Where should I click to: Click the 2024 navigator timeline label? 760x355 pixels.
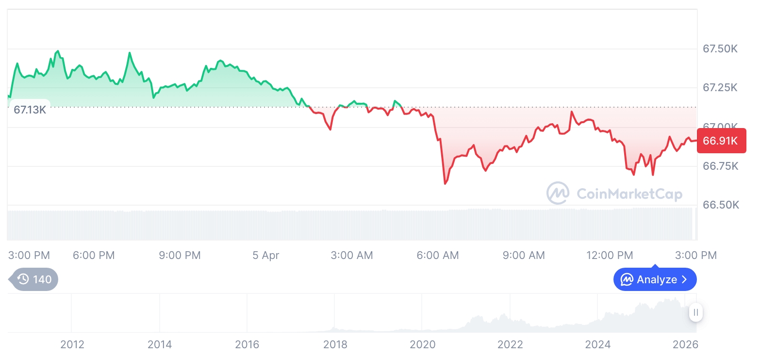(598, 344)
